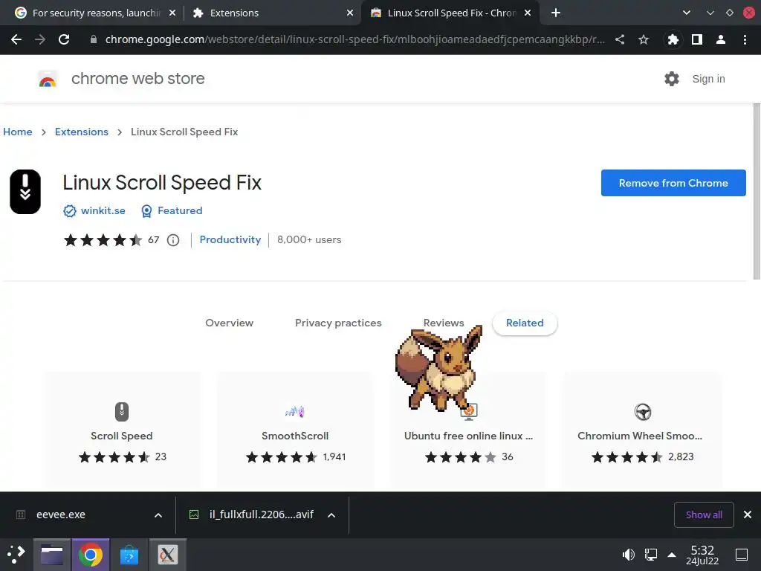Show desktop with taskbar corner icon
Viewport: 761px width, 571px height.
click(x=742, y=555)
